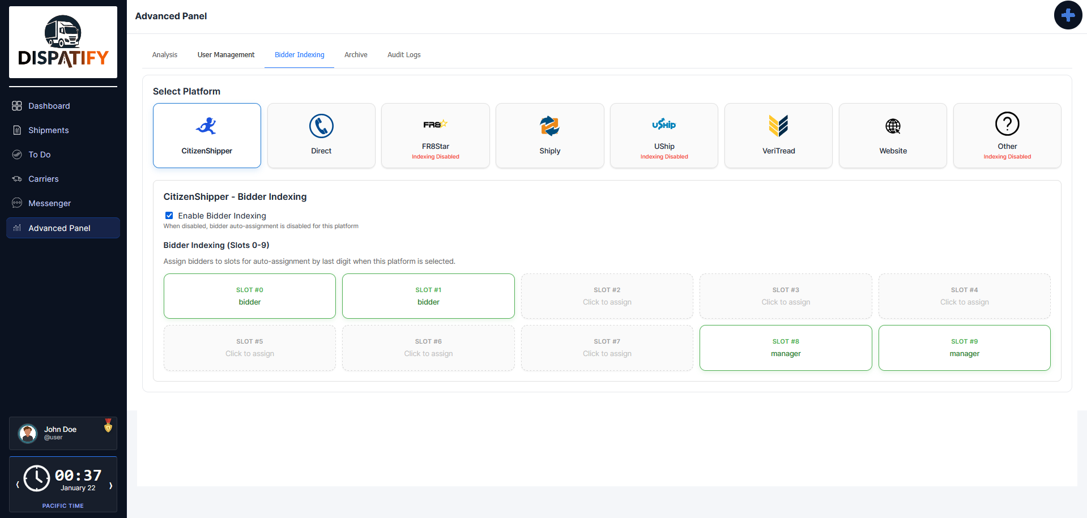Open Slot #9 assigned to manager
This screenshot has width=1087, height=518.
965,348
